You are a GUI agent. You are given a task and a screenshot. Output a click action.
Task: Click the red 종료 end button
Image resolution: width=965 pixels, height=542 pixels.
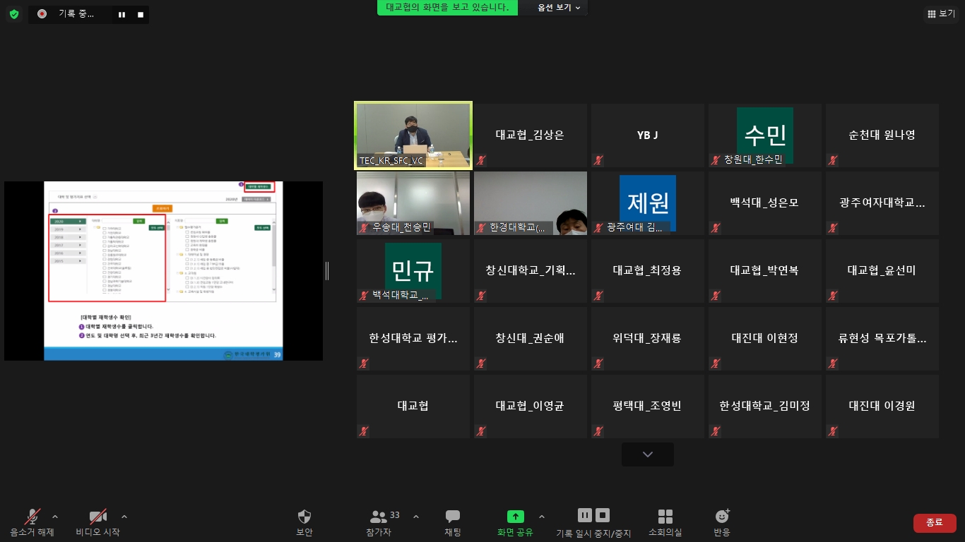[934, 522]
